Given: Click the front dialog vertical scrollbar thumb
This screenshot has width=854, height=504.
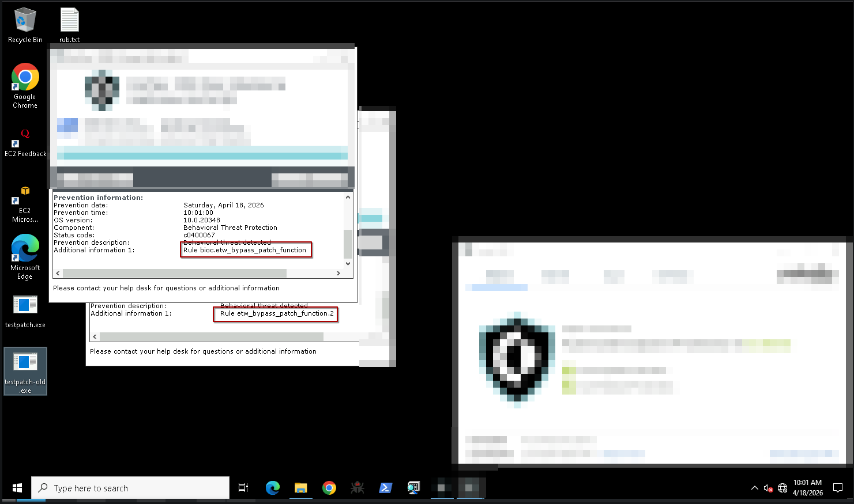Looking at the screenshot, I should pyautogui.click(x=348, y=244).
